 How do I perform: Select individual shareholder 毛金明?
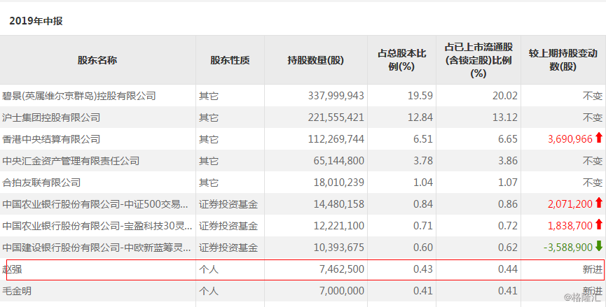(x=17, y=291)
